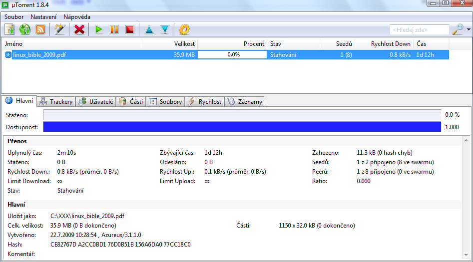Move torrent down the queue arrow
Viewport: 473px width, 262px height.
[x=165, y=29]
